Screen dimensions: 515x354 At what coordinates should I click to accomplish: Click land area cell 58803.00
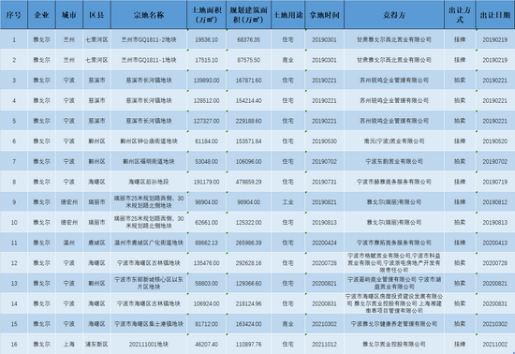(x=206, y=284)
